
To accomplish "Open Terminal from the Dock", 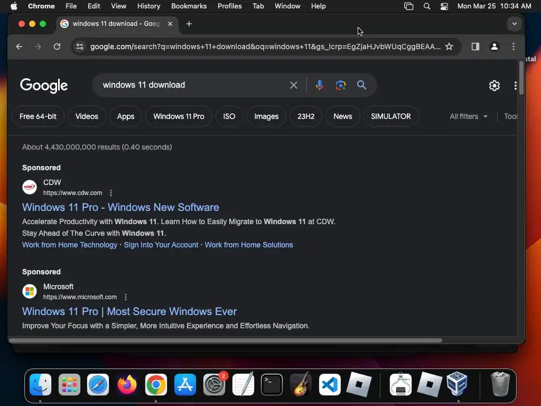I will pos(272,385).
